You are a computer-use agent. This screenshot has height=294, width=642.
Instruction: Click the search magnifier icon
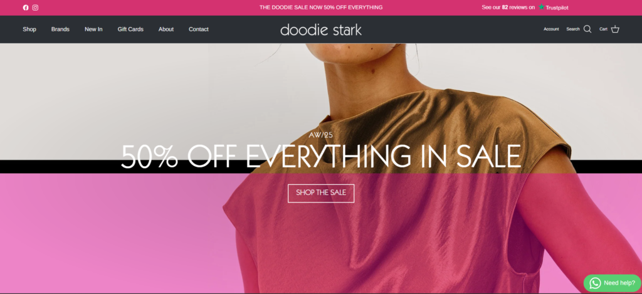click(587, 29)
